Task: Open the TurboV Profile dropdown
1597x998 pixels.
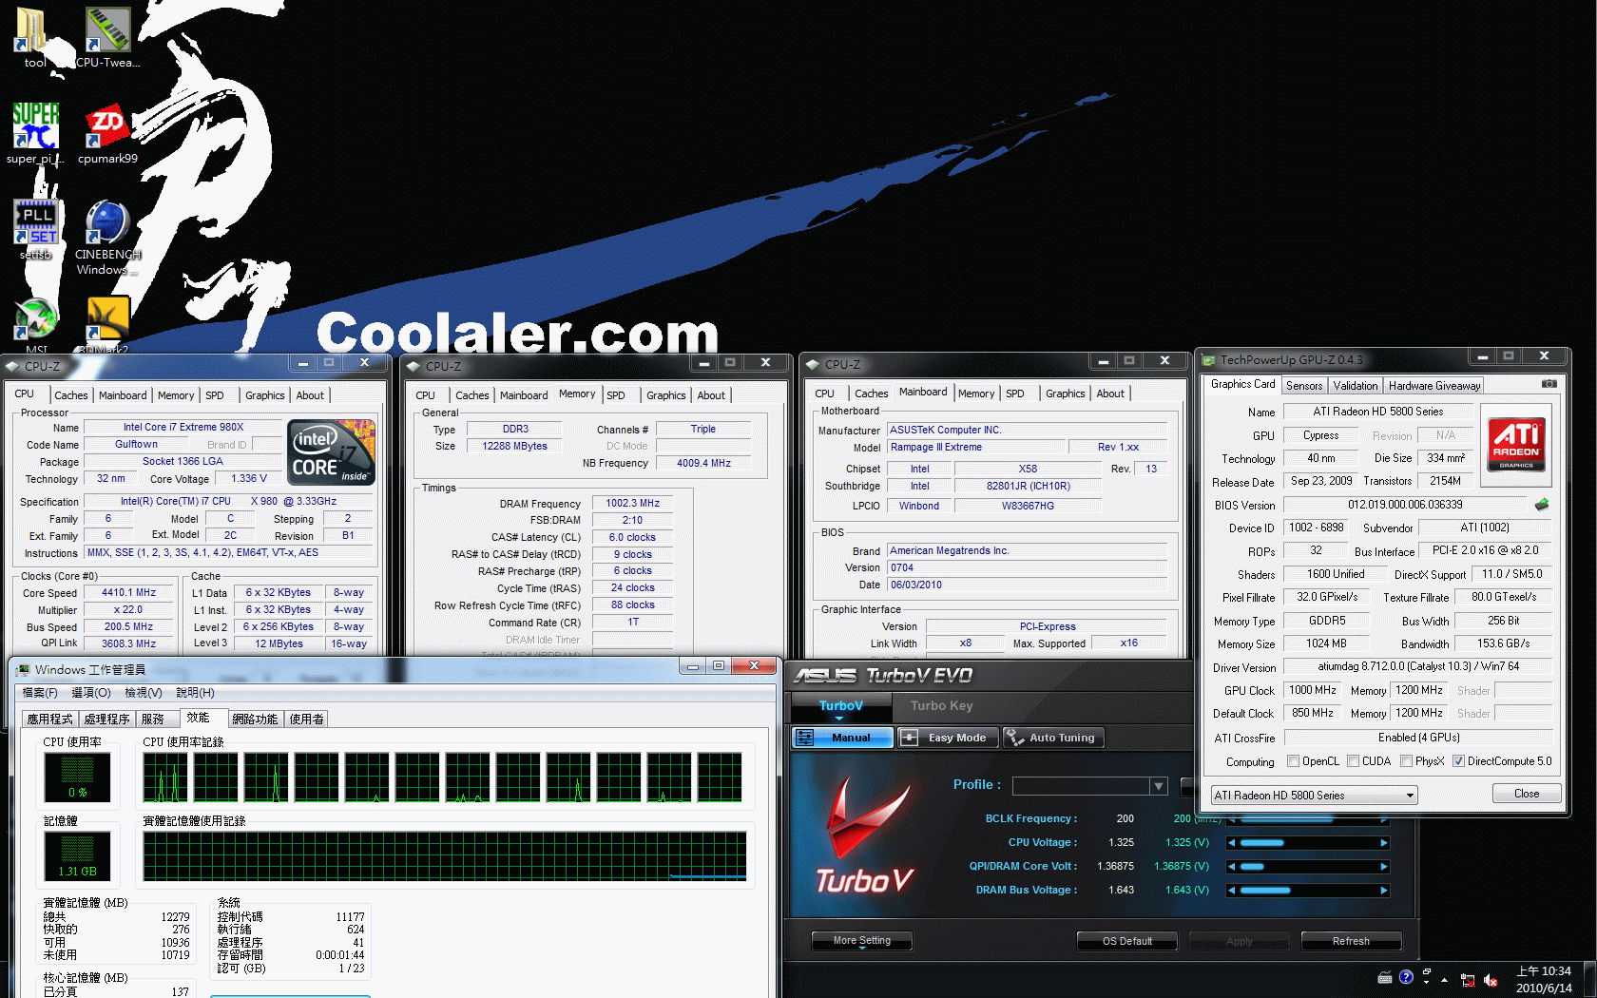Action: pos(1158,786)
